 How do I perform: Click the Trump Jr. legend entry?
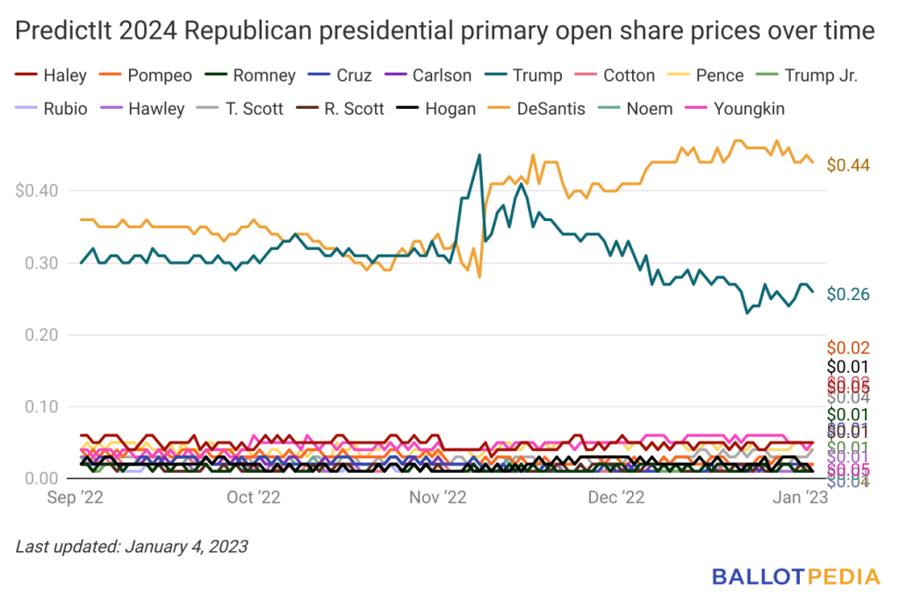[807, 75]
